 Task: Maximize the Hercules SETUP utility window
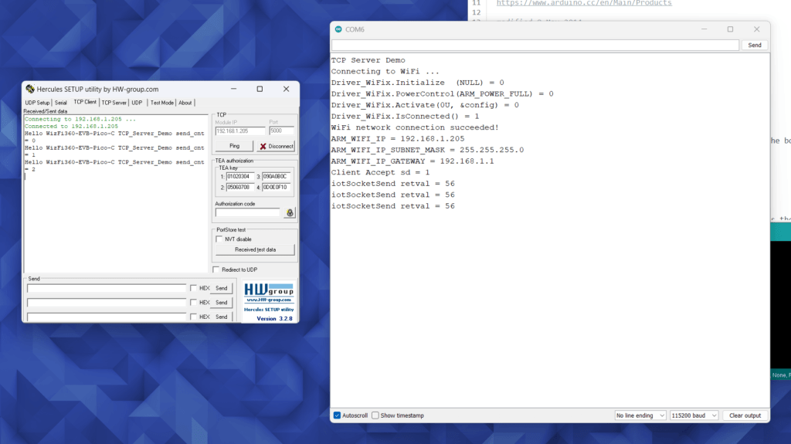click(260, 89)
